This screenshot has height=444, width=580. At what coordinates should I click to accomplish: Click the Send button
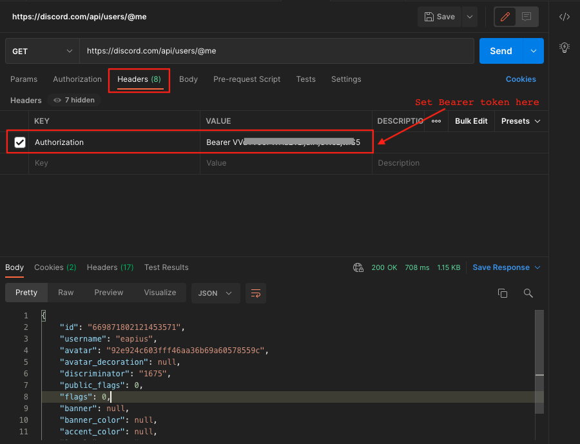(x=501, y=50)
